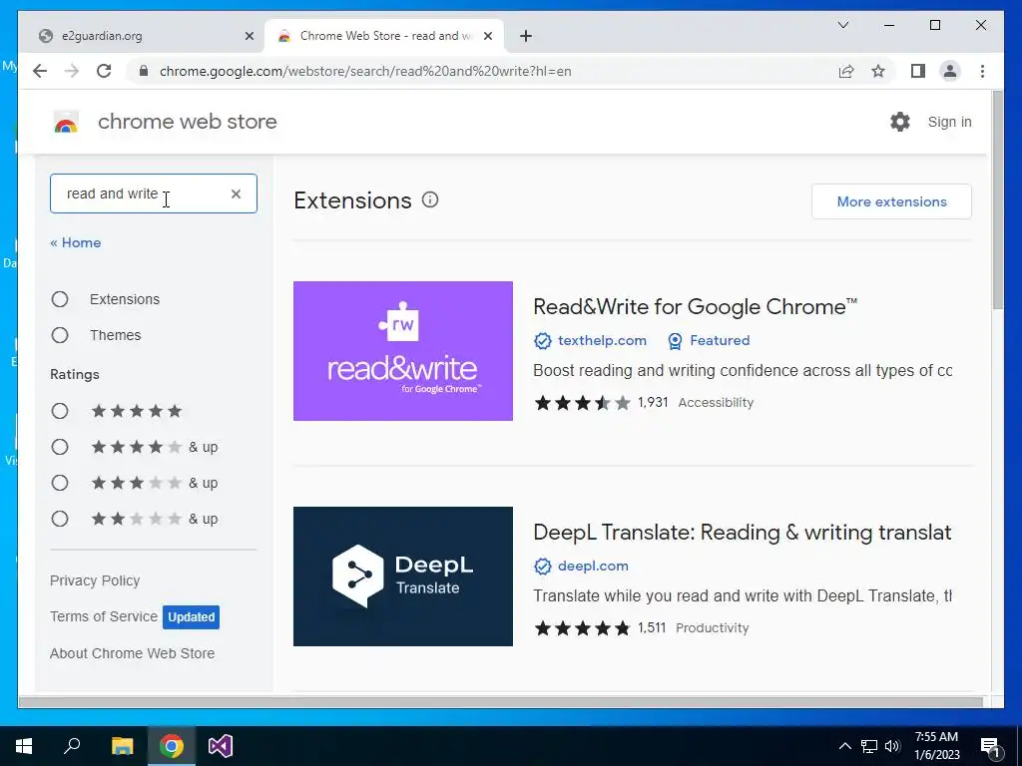Open Visual Studio from the taskbar
1022x766 pixels.
coord(221,746)
